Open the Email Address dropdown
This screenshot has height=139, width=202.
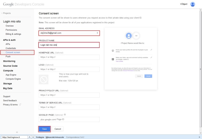[69, 33]
